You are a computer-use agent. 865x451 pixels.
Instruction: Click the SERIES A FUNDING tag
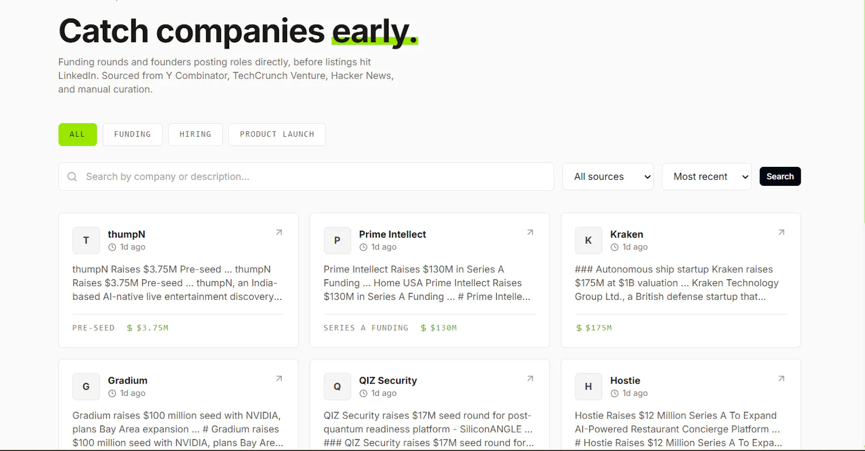pos(366,328)
